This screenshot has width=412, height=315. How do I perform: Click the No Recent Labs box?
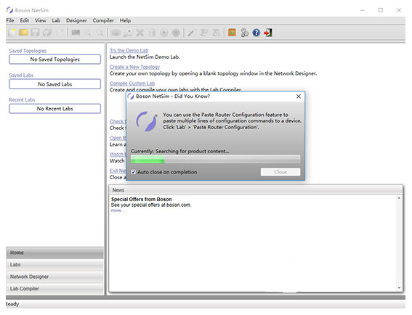tap(55, 109)
